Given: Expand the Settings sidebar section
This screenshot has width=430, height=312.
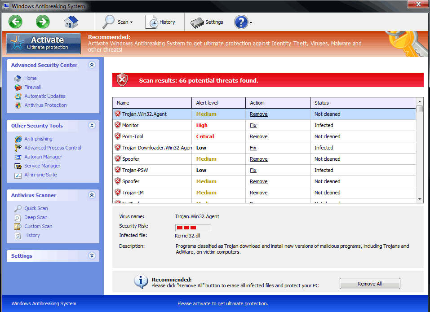Looking at the screenshot, I should point(92,256).
